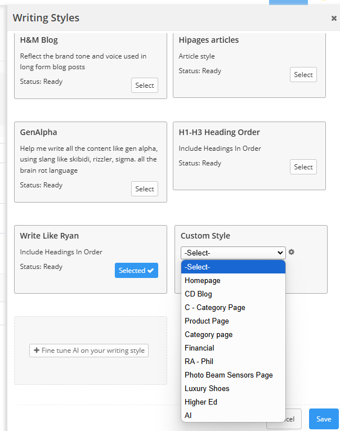This screenshot has height=431, width=340.
Task: Choose Photo Beam Sensors Page option
Action: pyautogui.click(x=229, y=375)
